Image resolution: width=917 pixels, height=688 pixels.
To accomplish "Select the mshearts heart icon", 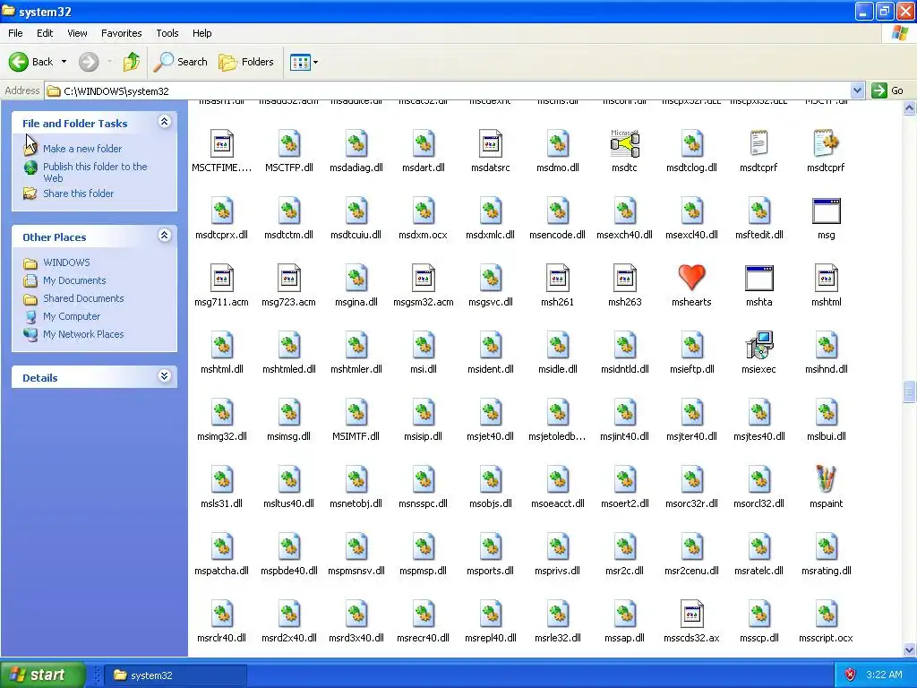I will (x=692, y=278).
